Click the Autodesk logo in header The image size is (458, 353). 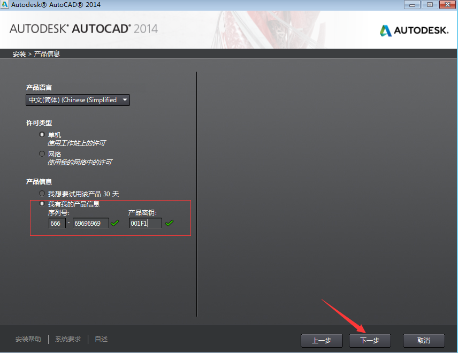pos(414,30)
